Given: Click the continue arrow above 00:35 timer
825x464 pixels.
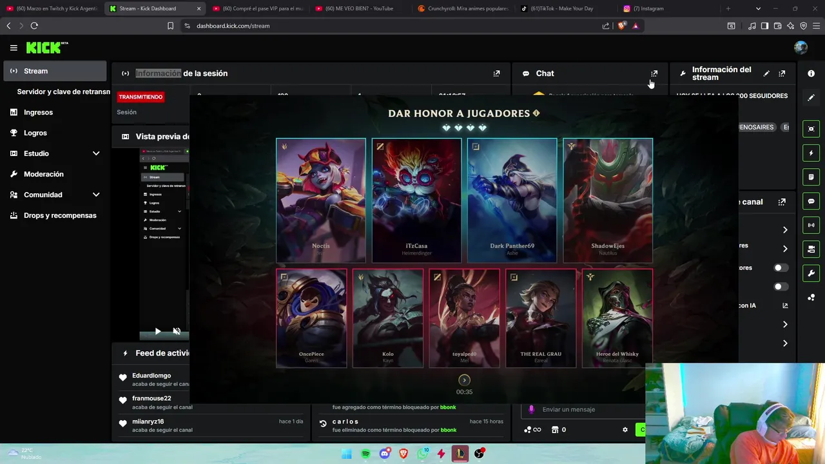Looking at the screenshot, I should (x=464, y=380).
